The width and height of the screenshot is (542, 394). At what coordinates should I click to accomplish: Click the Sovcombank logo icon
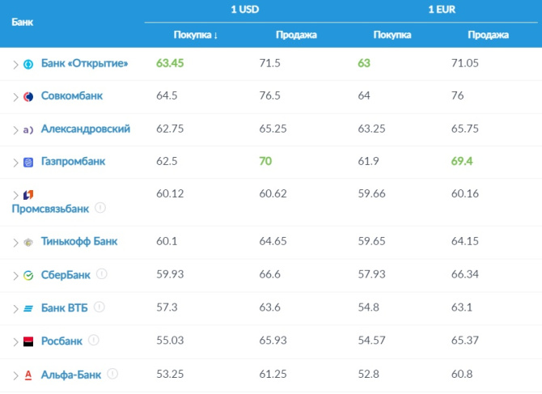tap(28, 96)
